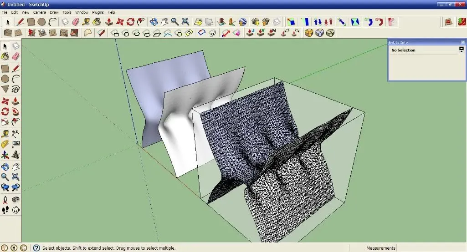Select the 3D Text tool in left toolbar
Viewport: 467px width, 252px height.
pyautogui.click(x=16, y=155)
